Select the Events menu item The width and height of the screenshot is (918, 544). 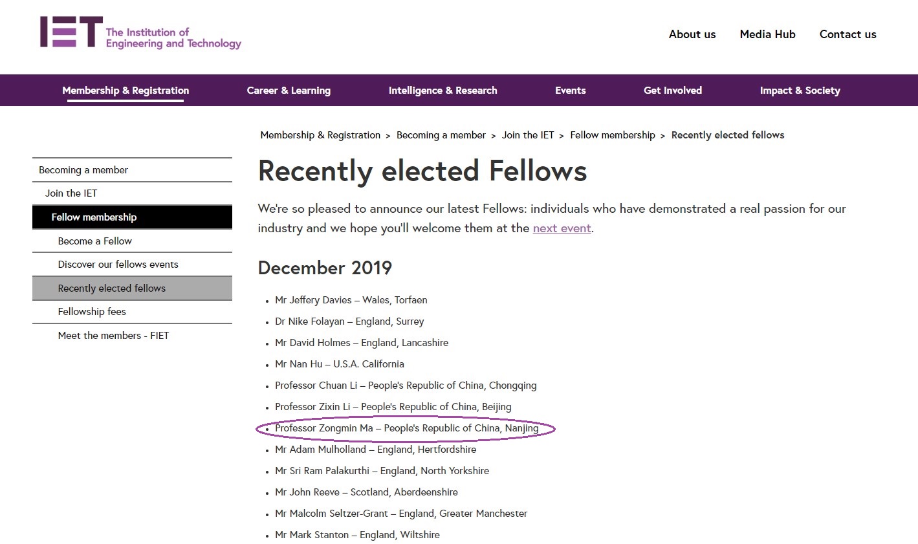pos(570,91)
